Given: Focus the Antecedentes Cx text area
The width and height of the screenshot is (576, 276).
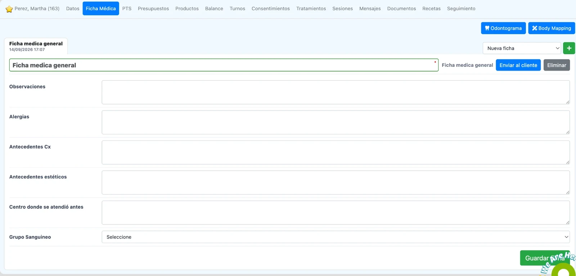Looking at the screenshot, I should point(336,152).
